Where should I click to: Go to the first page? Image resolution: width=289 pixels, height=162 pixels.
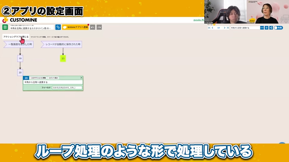[x=209, y=28]
